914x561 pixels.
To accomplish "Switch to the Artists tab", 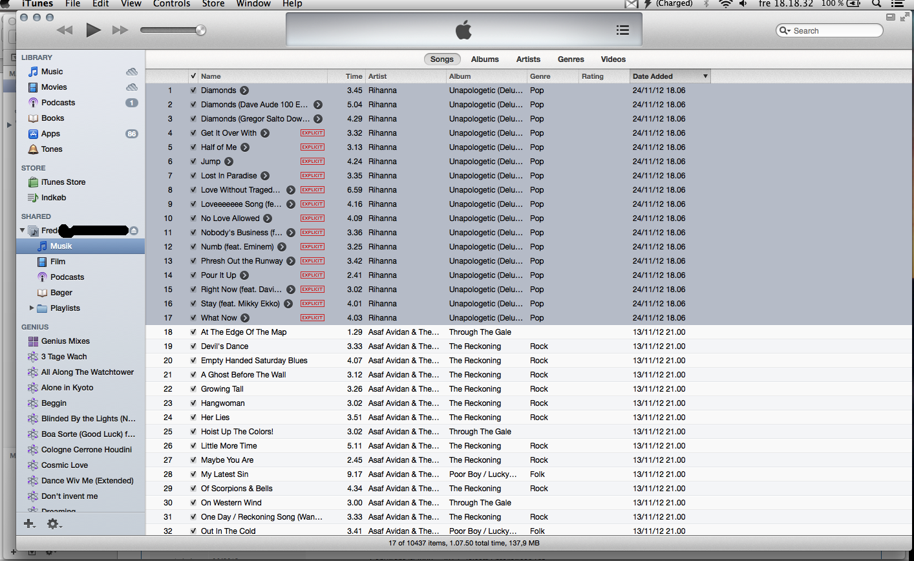I will 528,59.
